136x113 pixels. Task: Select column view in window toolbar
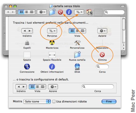point(32,12)
